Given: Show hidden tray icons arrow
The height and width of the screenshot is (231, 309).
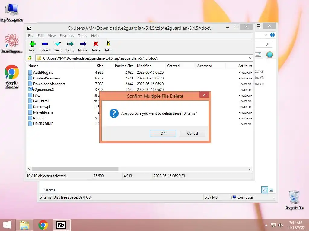Looking at the screenshot, I should (x=266, y=225).
